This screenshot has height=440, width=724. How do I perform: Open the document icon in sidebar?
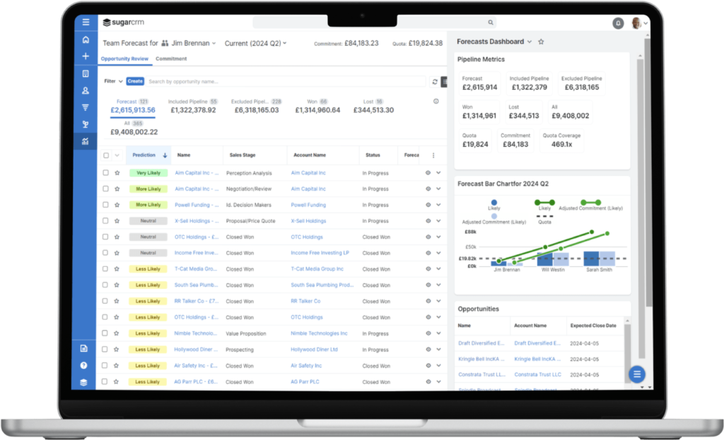[x=83, y=348]
